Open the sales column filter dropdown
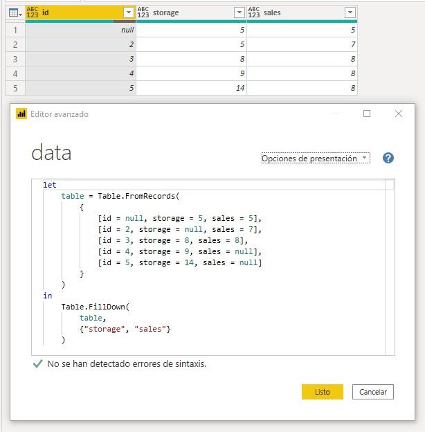Image resolution: width=425 pixels, height=432 pixels. 350,12
